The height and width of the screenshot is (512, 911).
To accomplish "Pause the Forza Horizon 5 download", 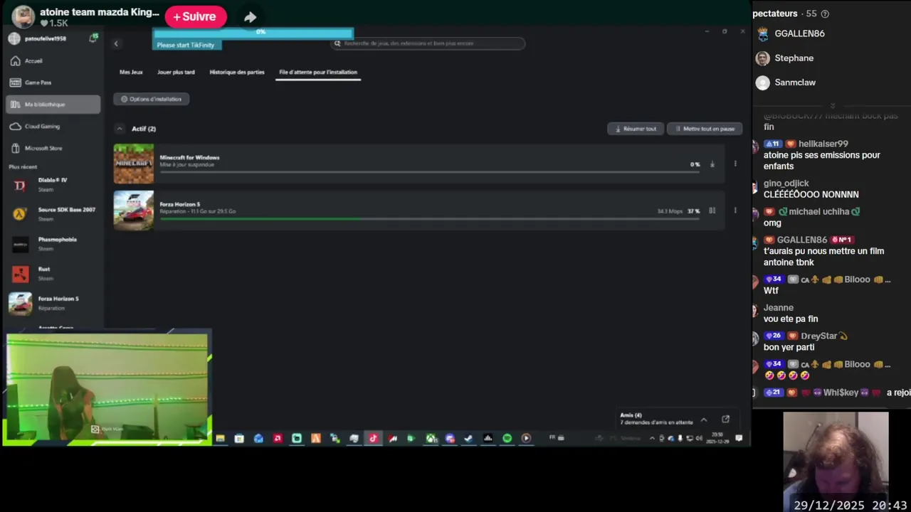I will [x=712, y=210].
